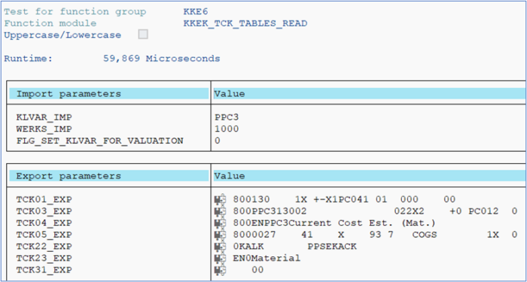This screenshot has width=527, height=282.
Task: Open structure details icon for TCK05_EXP
Action: (221, 235)
